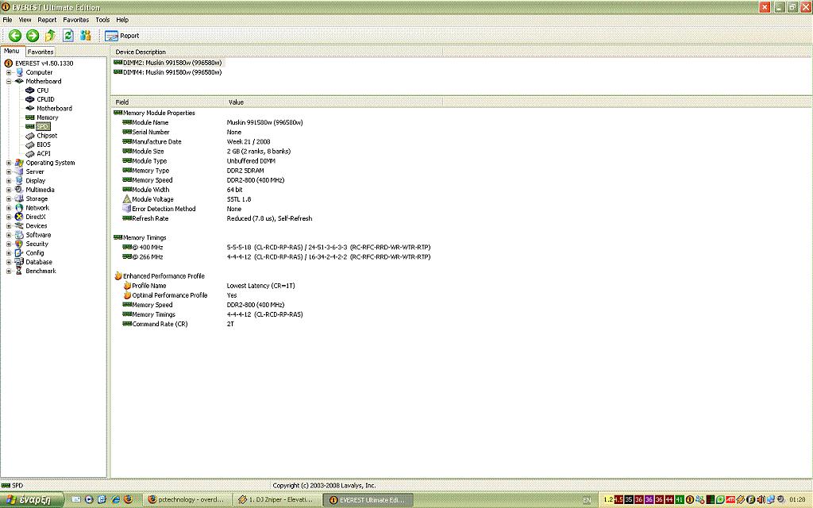Select Motherboard sub-item under Motherboard
The height and width of the screenshot is (508, 813).
pos(54,108)
